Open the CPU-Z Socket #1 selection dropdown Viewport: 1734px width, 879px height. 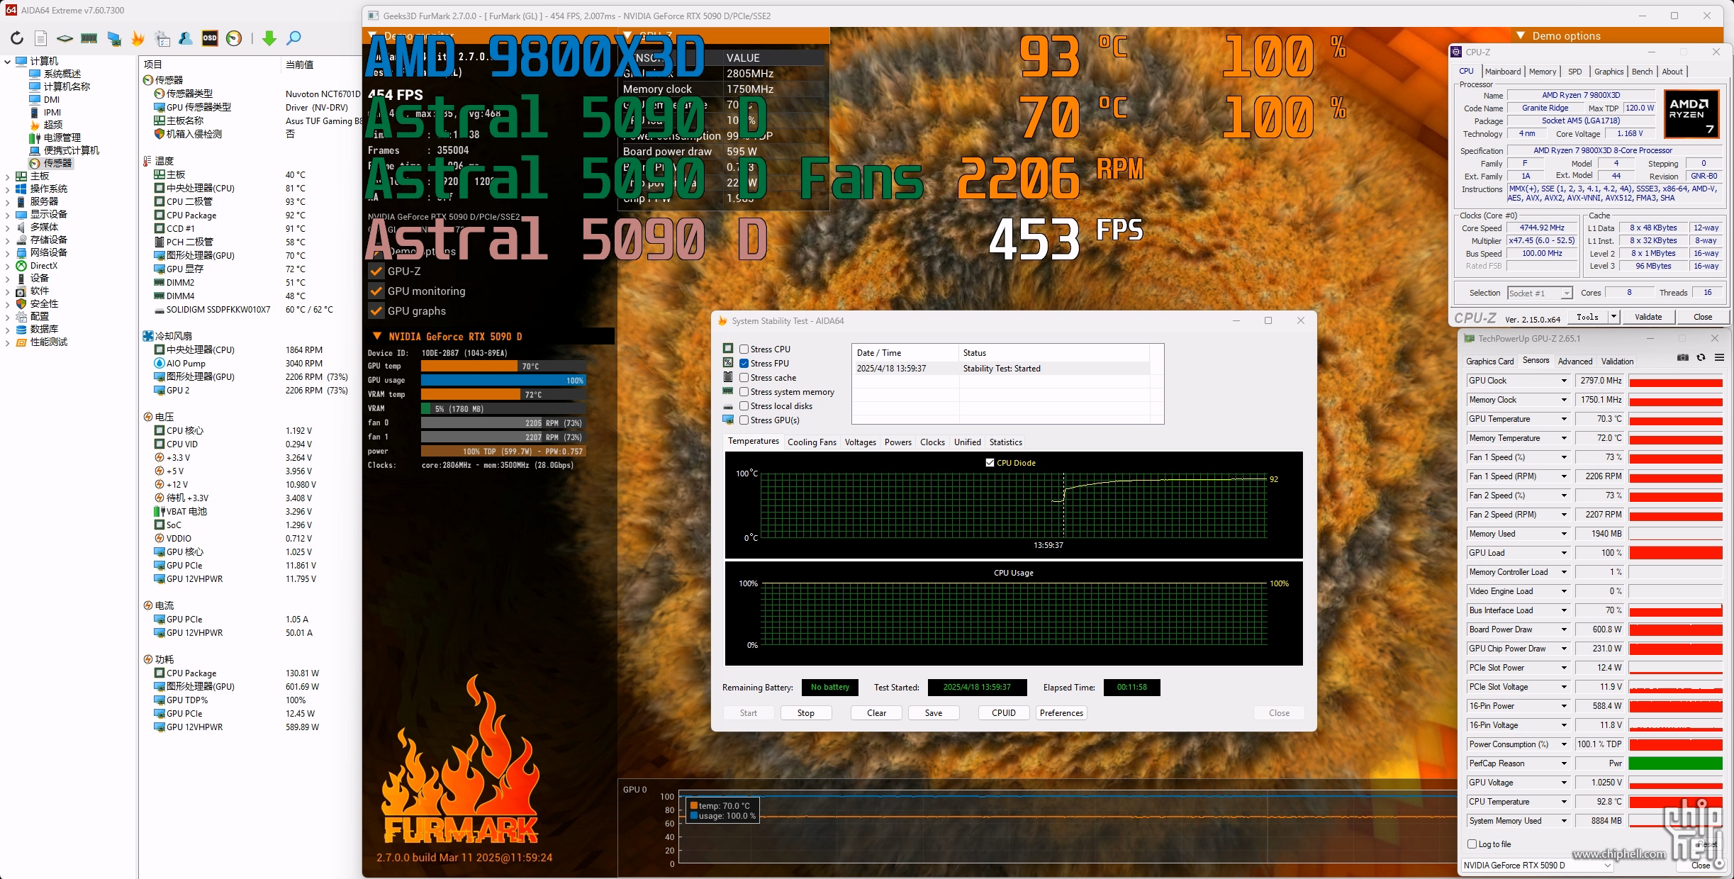pyautogui.click(x=1567, y=293)
